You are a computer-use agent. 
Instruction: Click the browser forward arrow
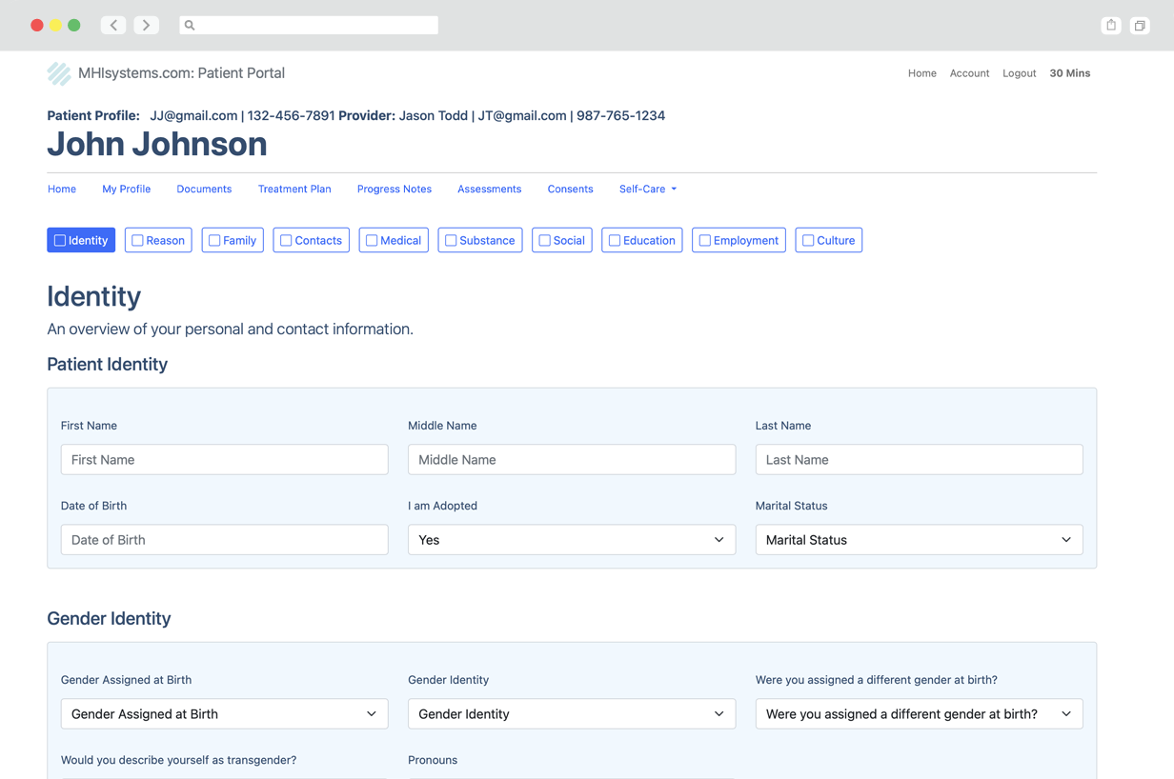click(x=146, y=25)
